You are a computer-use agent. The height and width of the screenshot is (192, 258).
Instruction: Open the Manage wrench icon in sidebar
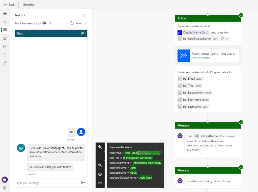coord(5,63)
